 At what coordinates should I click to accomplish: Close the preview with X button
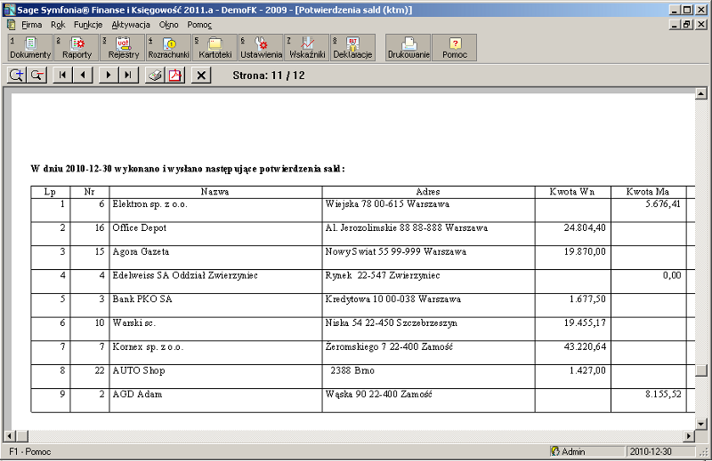click(x=201, y=76)
